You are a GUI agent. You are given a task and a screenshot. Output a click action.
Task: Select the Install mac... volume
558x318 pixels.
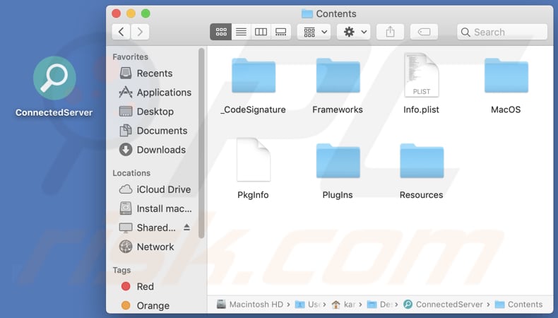pos(155,208)
